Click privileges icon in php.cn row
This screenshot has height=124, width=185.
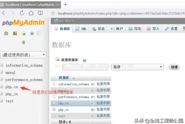93,103
